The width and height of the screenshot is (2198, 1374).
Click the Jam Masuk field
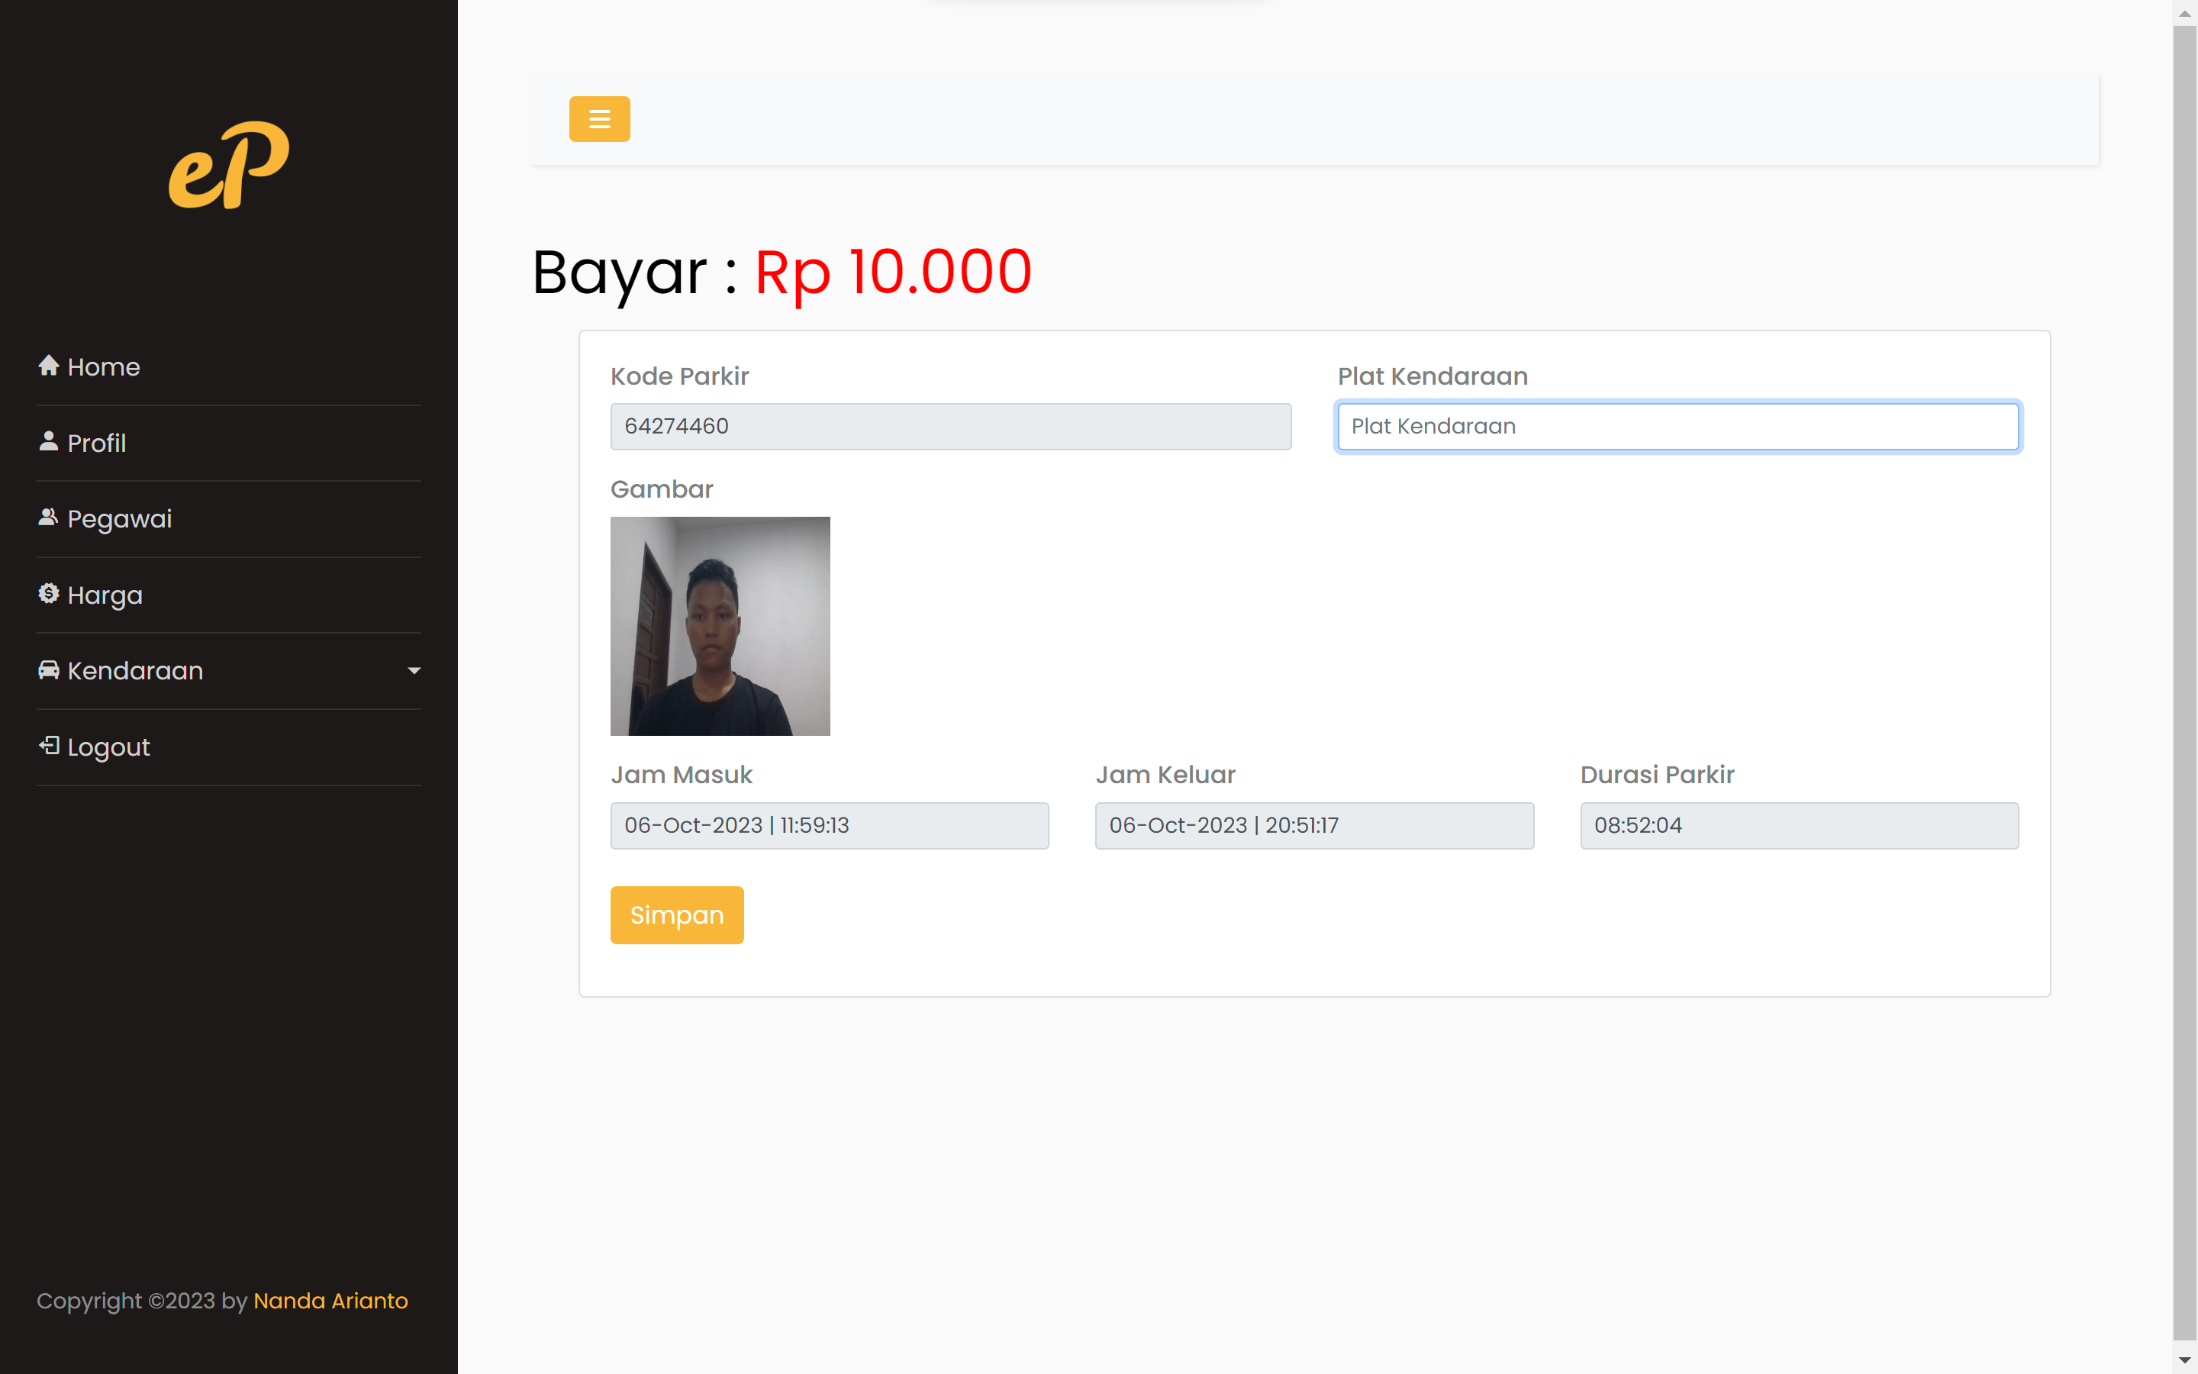[830, 825]
